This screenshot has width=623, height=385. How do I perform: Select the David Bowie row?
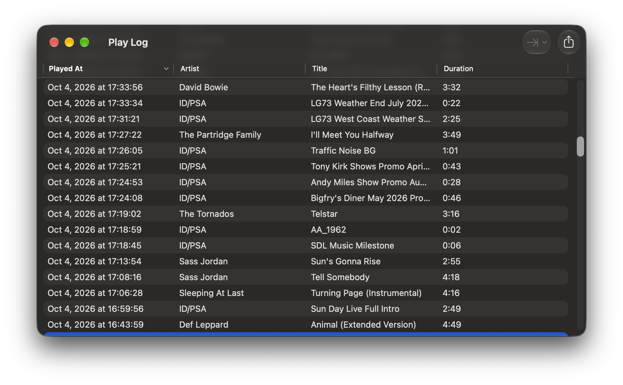pos(306,87)
